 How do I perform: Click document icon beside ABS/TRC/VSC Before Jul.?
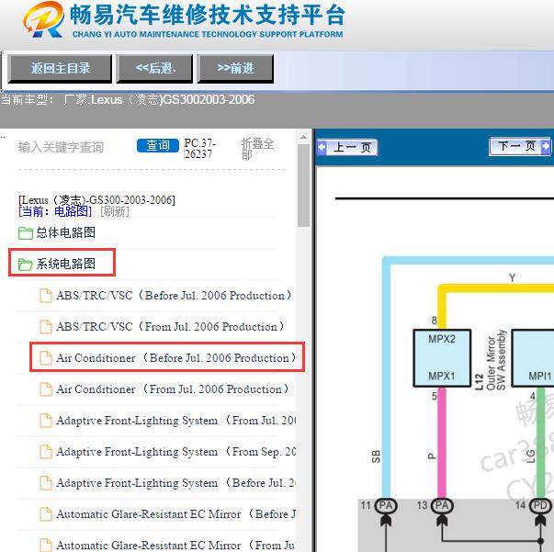point(46,296)
